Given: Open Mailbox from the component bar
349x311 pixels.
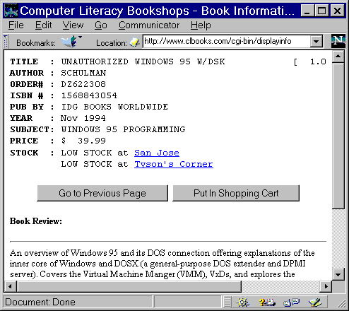Looking at the screenshot, I should tap(267, 302).
